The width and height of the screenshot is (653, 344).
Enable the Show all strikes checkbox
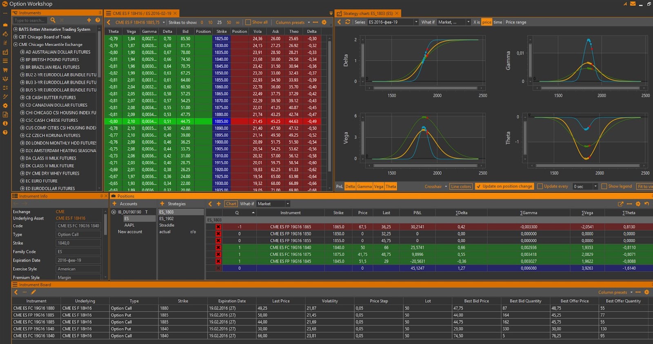coord(248,22)
